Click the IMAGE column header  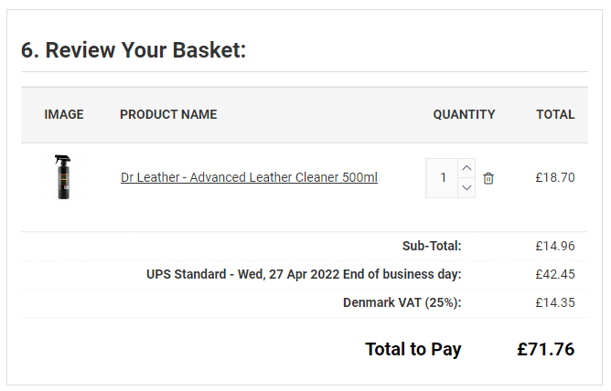tap(64, 114)
